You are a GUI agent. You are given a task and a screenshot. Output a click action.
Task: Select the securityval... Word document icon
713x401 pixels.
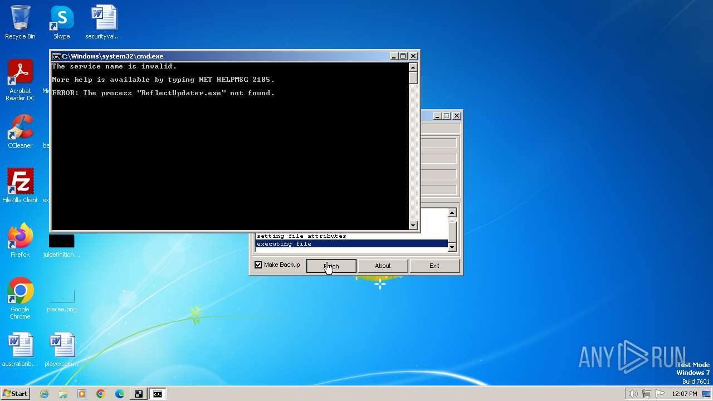point(103,22)
